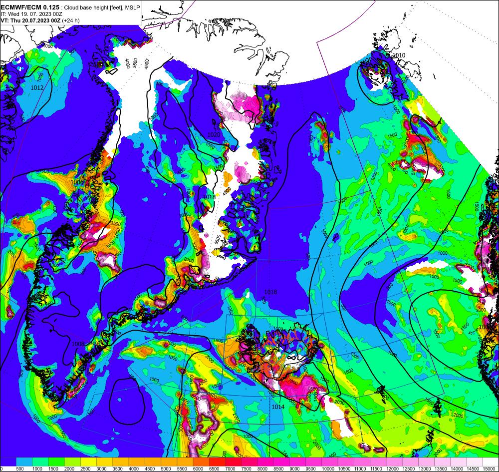Viewport: 499px width, 472px height.
Task: Choose the bright green 1500–2000 legend swatch
Action: coord(56,462)
